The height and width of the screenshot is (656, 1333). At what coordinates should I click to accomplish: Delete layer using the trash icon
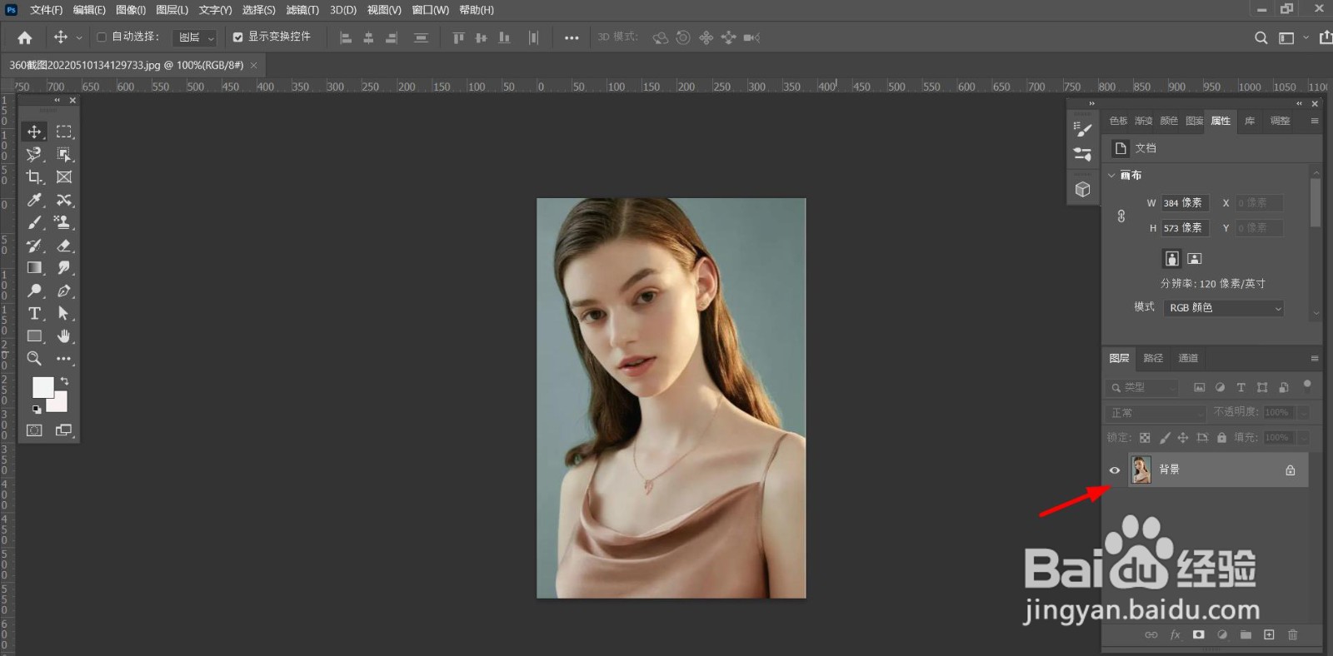click(x=1293, y=635)
